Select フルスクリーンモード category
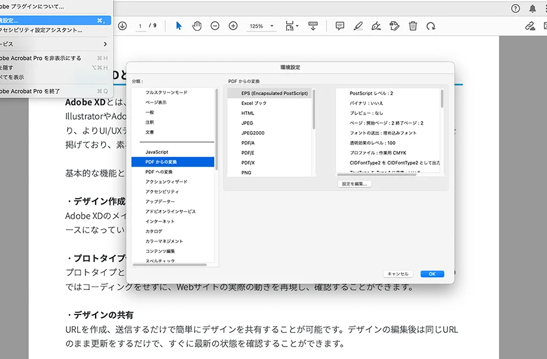The width and height of the screenshot is (547, 359). [173, 93]
